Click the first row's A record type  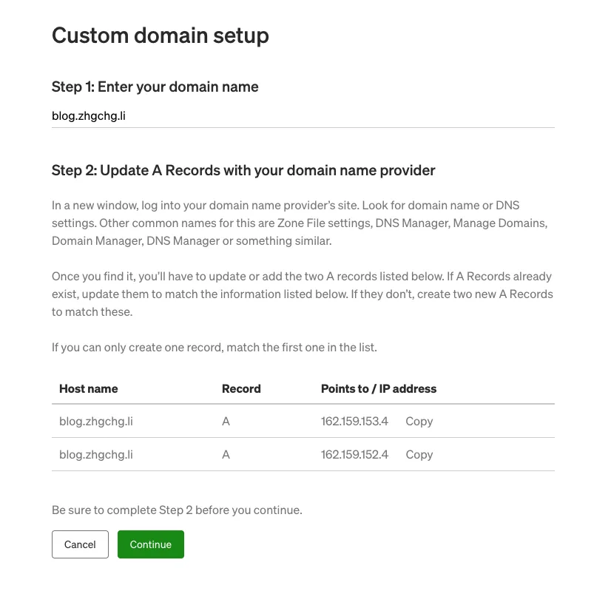click(226, 422)
